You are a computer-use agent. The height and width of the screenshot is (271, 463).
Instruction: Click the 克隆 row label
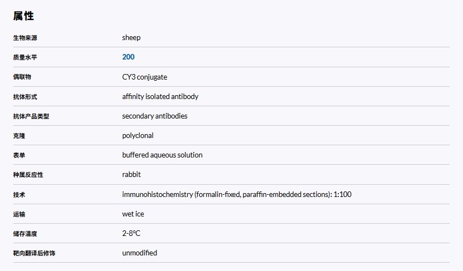pyautogui.click(x=19, y=136)
